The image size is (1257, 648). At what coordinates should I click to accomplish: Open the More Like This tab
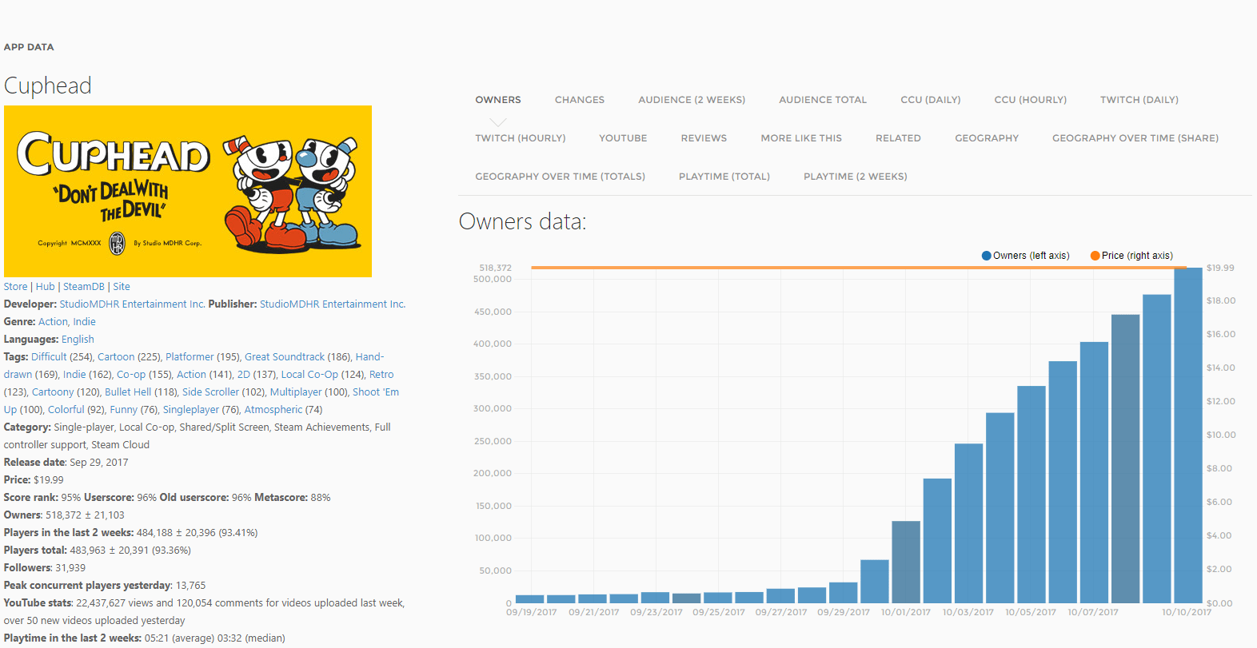click(x=801, y=138)
